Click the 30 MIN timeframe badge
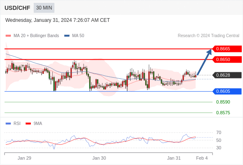This screenshot has width=243, height=165. click(44, 8)
